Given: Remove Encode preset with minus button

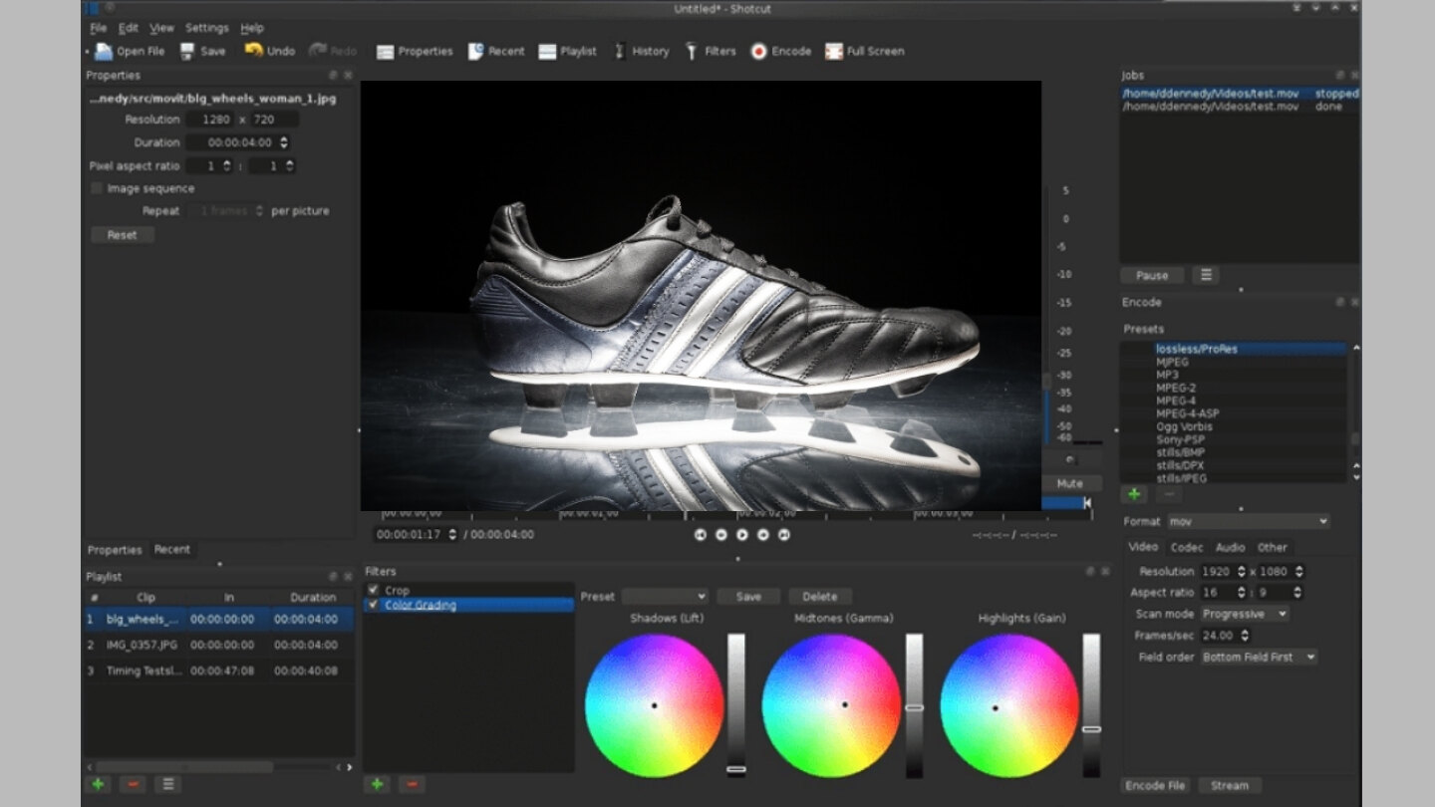Looking at the screenshot, I should click(1169, 494).
